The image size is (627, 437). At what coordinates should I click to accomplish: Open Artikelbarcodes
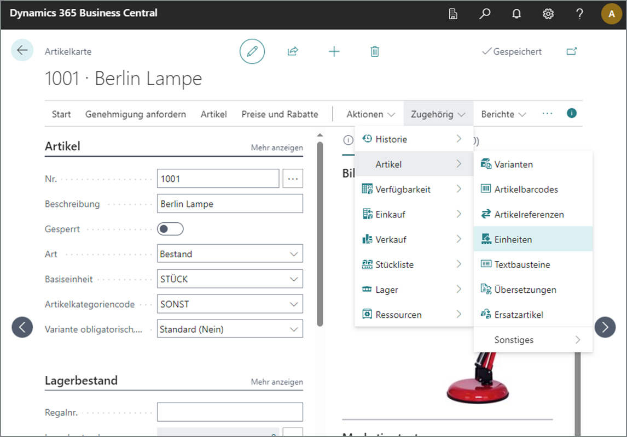click(533, 189)
